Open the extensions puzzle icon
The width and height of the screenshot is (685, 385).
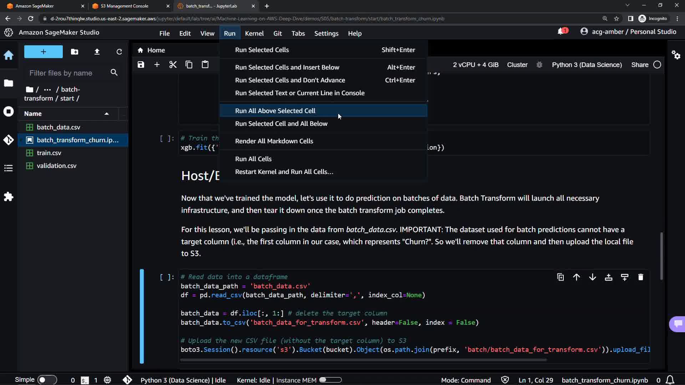[9, 197]
